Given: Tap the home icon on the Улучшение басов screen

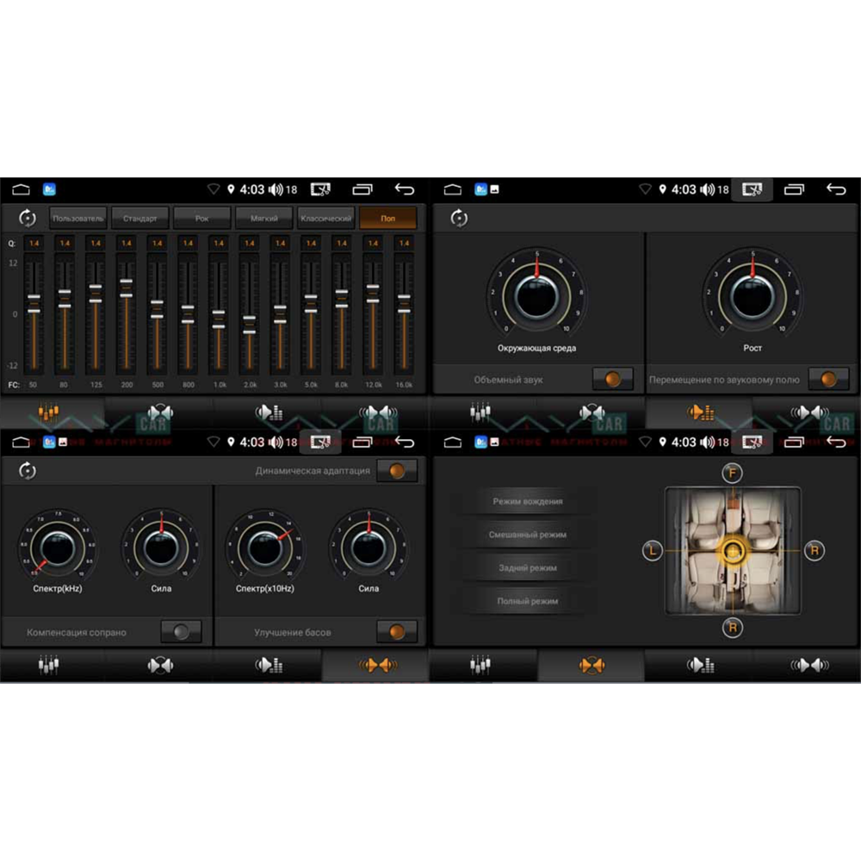Looking at the screenshot, I should tap(21, 442).
